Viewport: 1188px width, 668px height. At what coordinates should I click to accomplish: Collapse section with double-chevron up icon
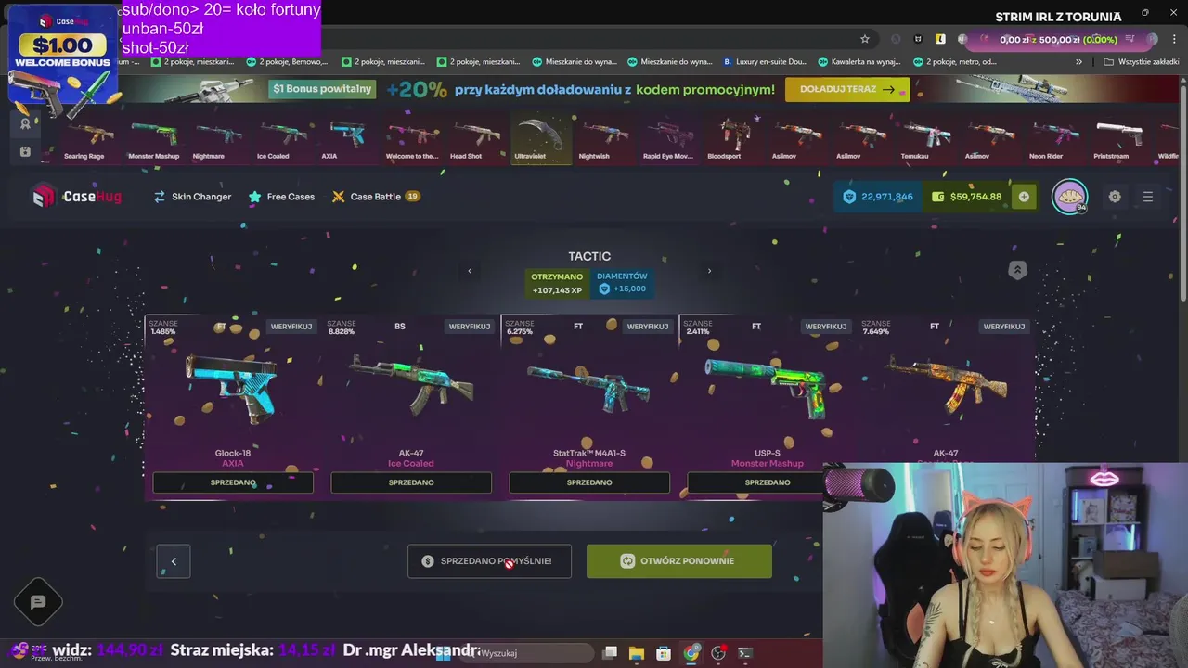pos(1017,270)
